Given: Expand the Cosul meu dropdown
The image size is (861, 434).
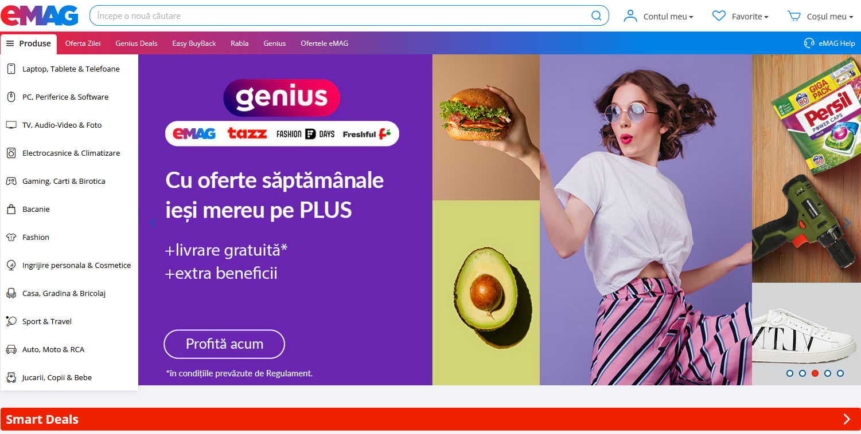Looking at the screenshot, I should point(820,16).
